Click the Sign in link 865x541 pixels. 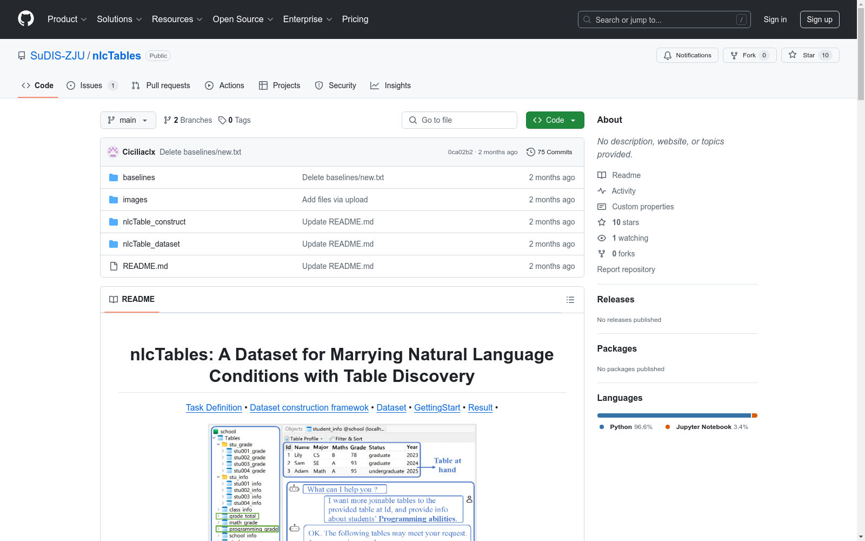[x=775, y=19]
